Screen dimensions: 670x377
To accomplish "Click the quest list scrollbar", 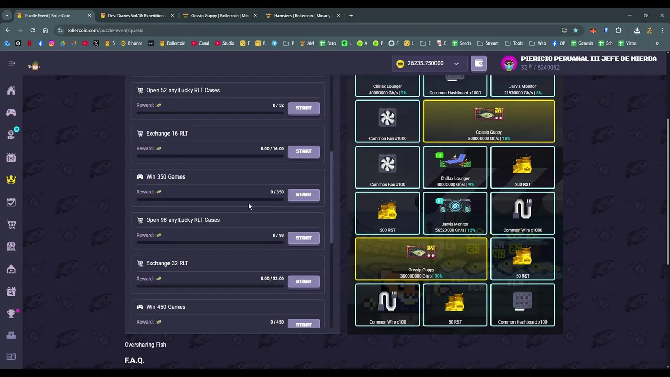I will pos(331,197).
